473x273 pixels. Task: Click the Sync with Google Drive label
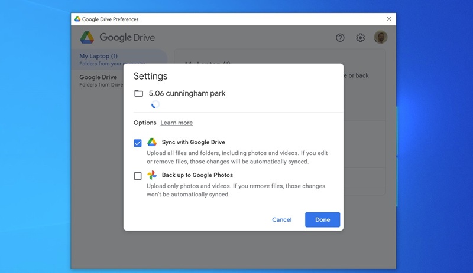click(193, 142)
